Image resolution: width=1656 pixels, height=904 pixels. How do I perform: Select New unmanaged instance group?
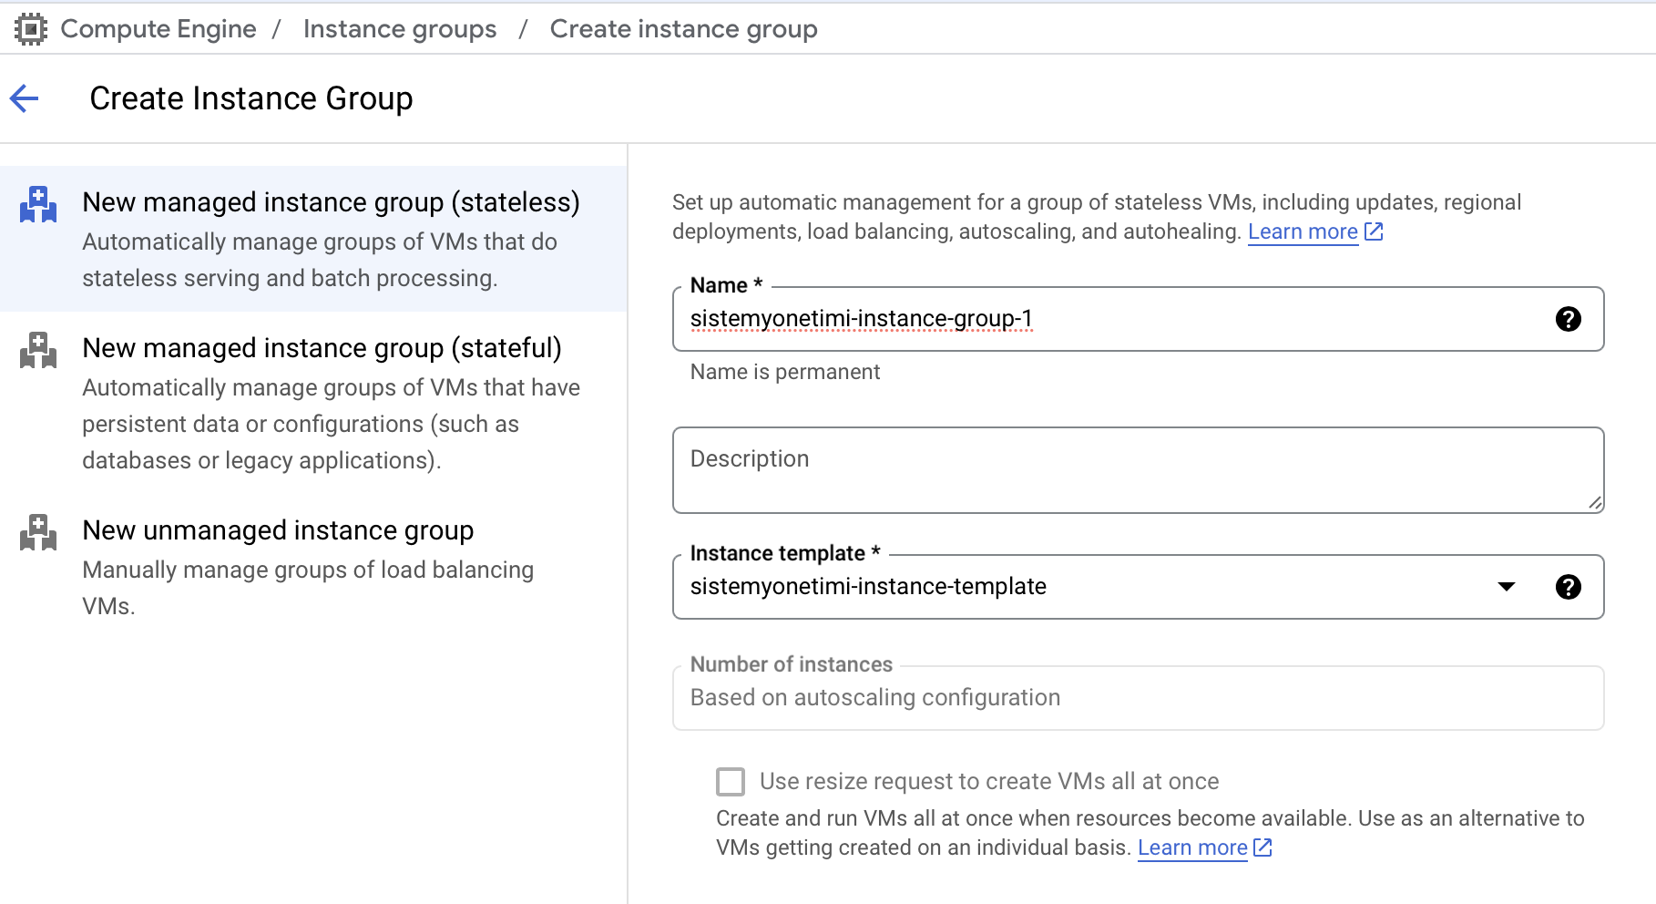coord(313,567)
